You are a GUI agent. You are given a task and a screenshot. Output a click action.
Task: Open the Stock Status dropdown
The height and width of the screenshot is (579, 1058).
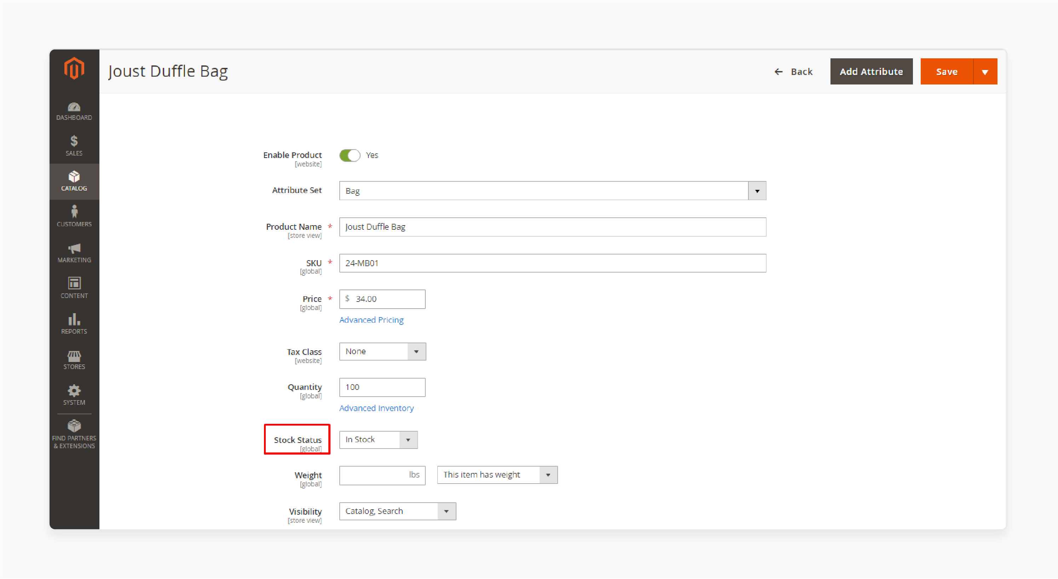[378, 440]
